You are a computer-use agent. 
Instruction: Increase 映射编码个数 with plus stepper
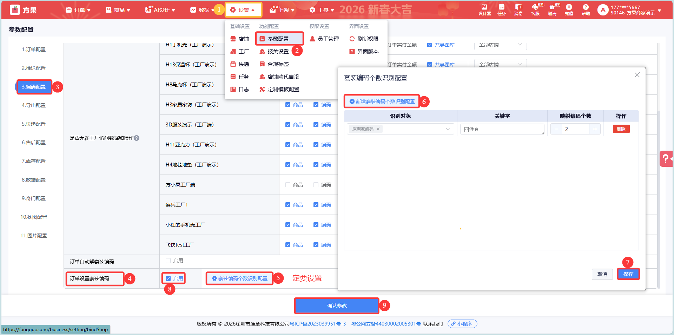tap(595, 129)
